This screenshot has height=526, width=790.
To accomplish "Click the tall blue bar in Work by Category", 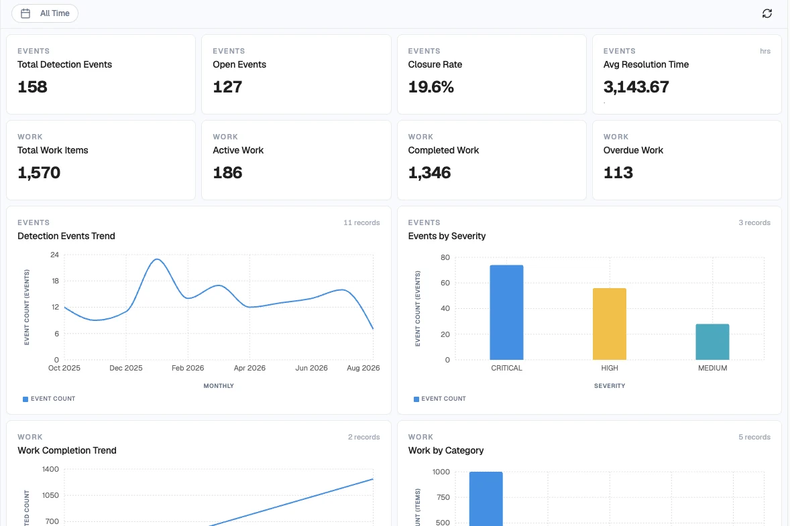I will click(x=486, y=499).
